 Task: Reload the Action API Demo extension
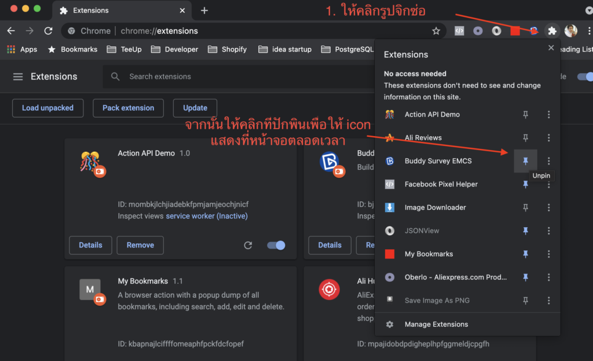(x=248, y=245)
